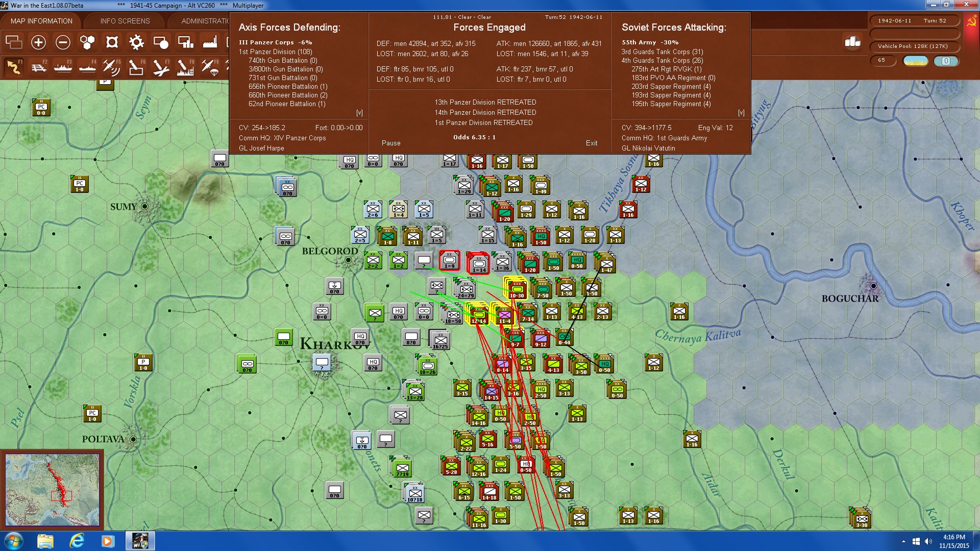Click GL Josef Harpe commander name

coord(261,148)
